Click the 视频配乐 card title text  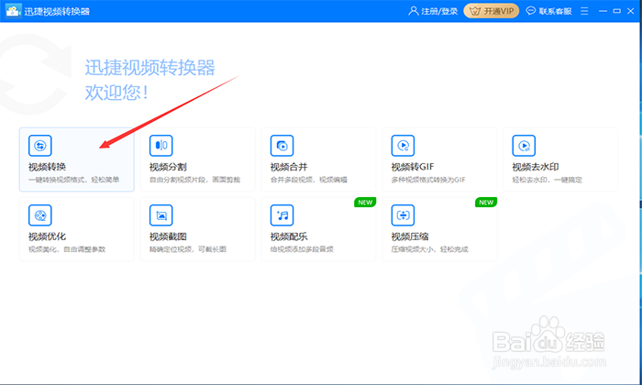coord(289,236)
